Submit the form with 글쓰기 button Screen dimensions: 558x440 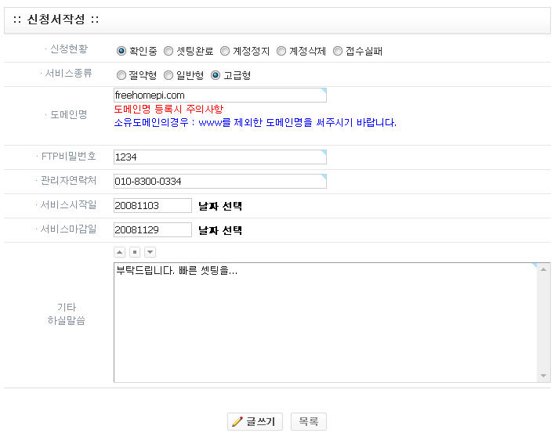pyautogui.click(x=255, y=421)
